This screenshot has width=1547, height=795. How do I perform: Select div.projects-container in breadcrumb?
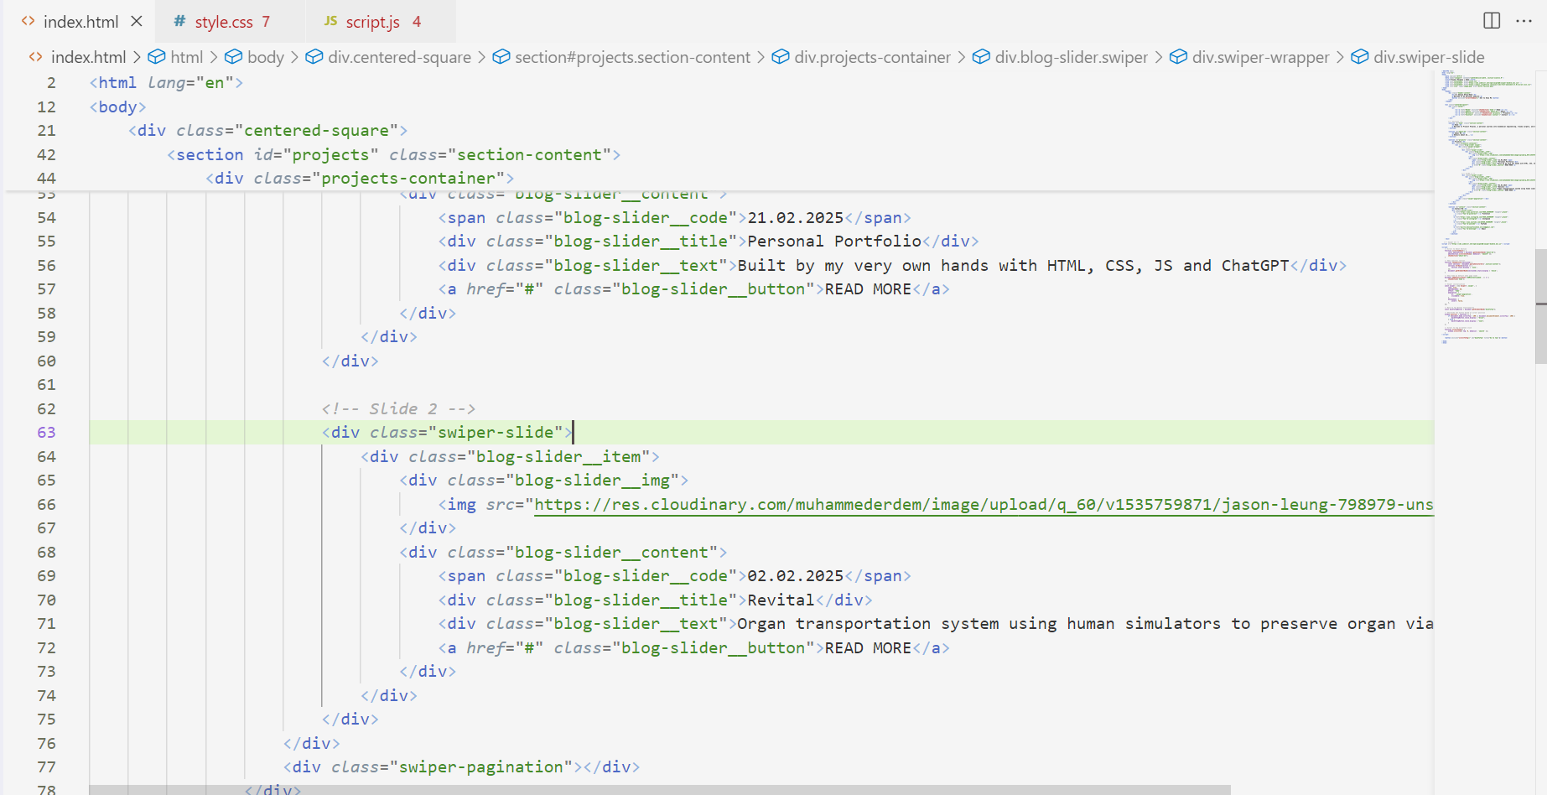pyautogui.click(x=872, y=57)
